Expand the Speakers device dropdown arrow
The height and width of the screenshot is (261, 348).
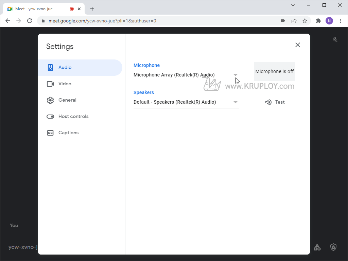(236, 102)
